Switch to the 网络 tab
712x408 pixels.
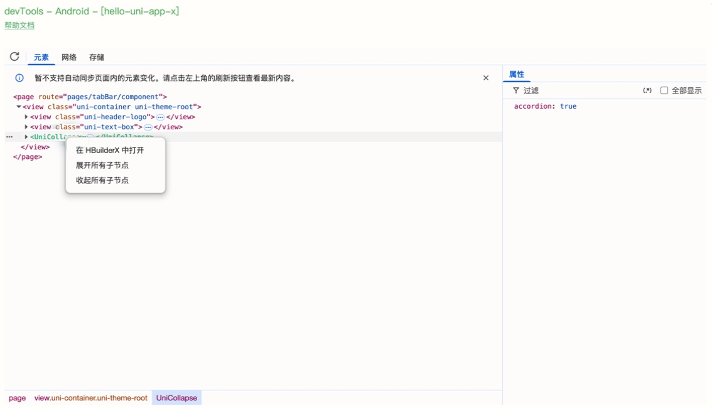69,57
